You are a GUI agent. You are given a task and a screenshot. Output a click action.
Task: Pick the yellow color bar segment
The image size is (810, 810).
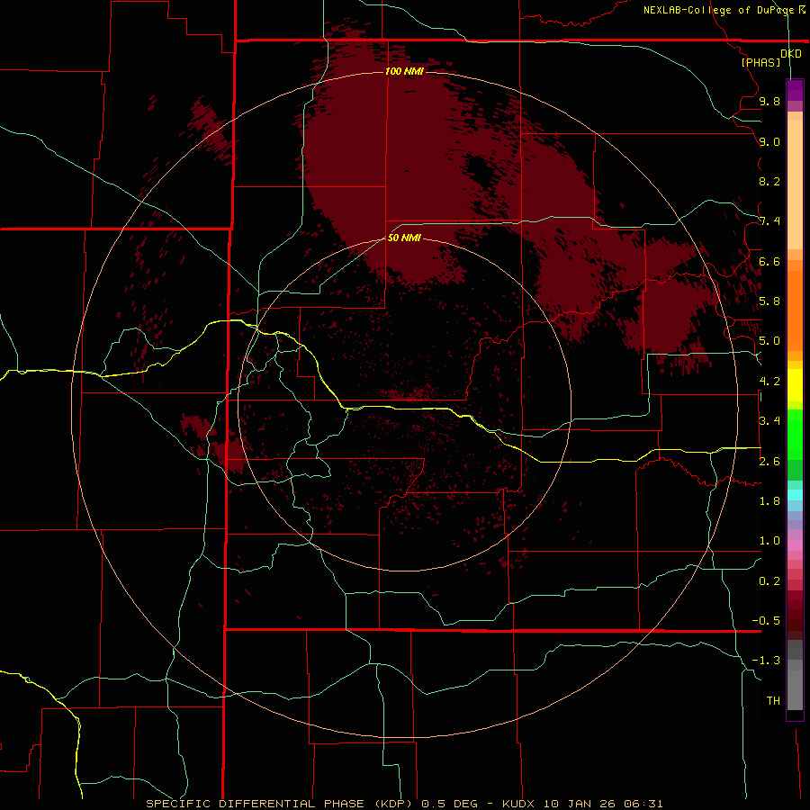click(x=795, y=385)
